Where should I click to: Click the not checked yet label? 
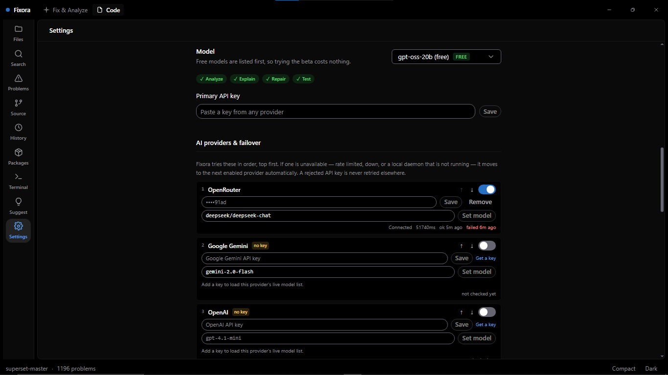[479, 294]
